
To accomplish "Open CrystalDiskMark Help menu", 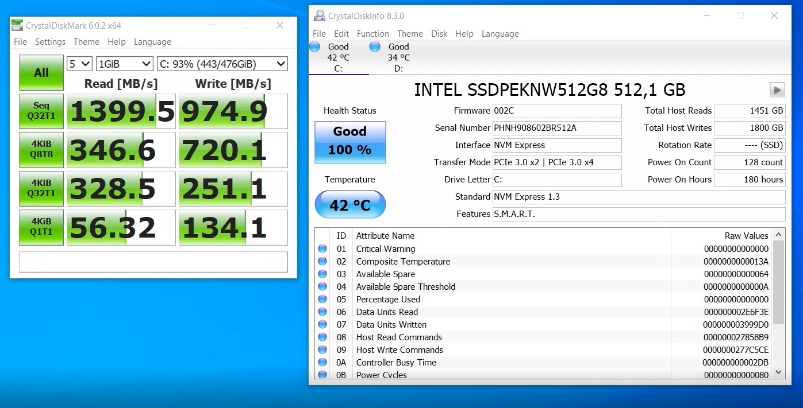I will [116, 42].
